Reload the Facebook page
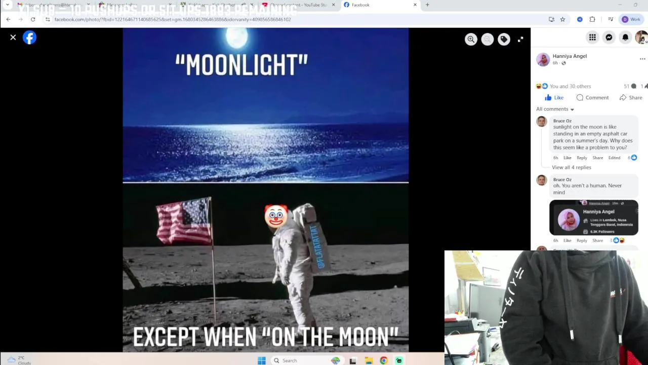The height and width of the screenshot is (365, 648). click(x=33, y=19)
